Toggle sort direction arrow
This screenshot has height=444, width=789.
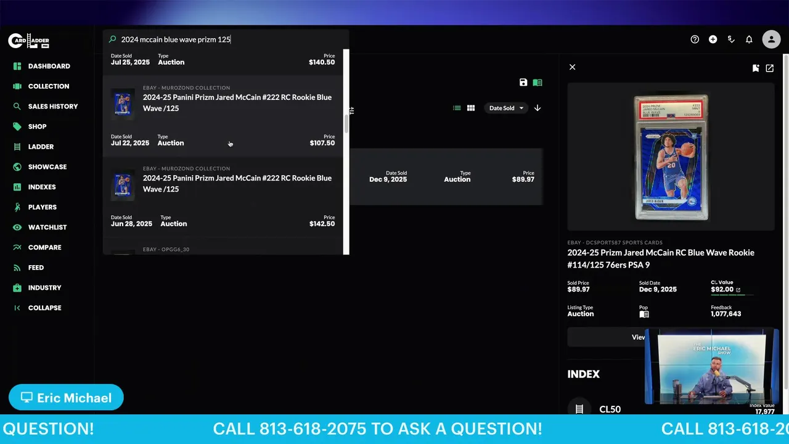[x=538, y=108]
